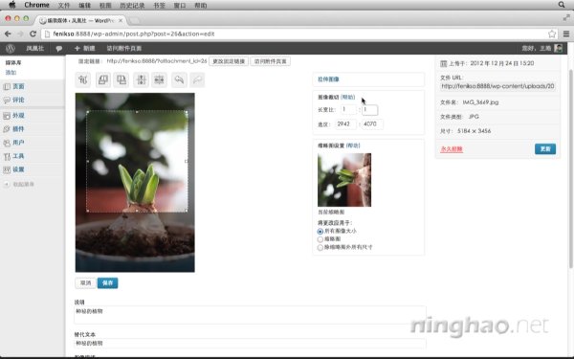
Task: Open the 新建 (New) admin bar menu
Action: pyautogui.click(x=84, y=48)
